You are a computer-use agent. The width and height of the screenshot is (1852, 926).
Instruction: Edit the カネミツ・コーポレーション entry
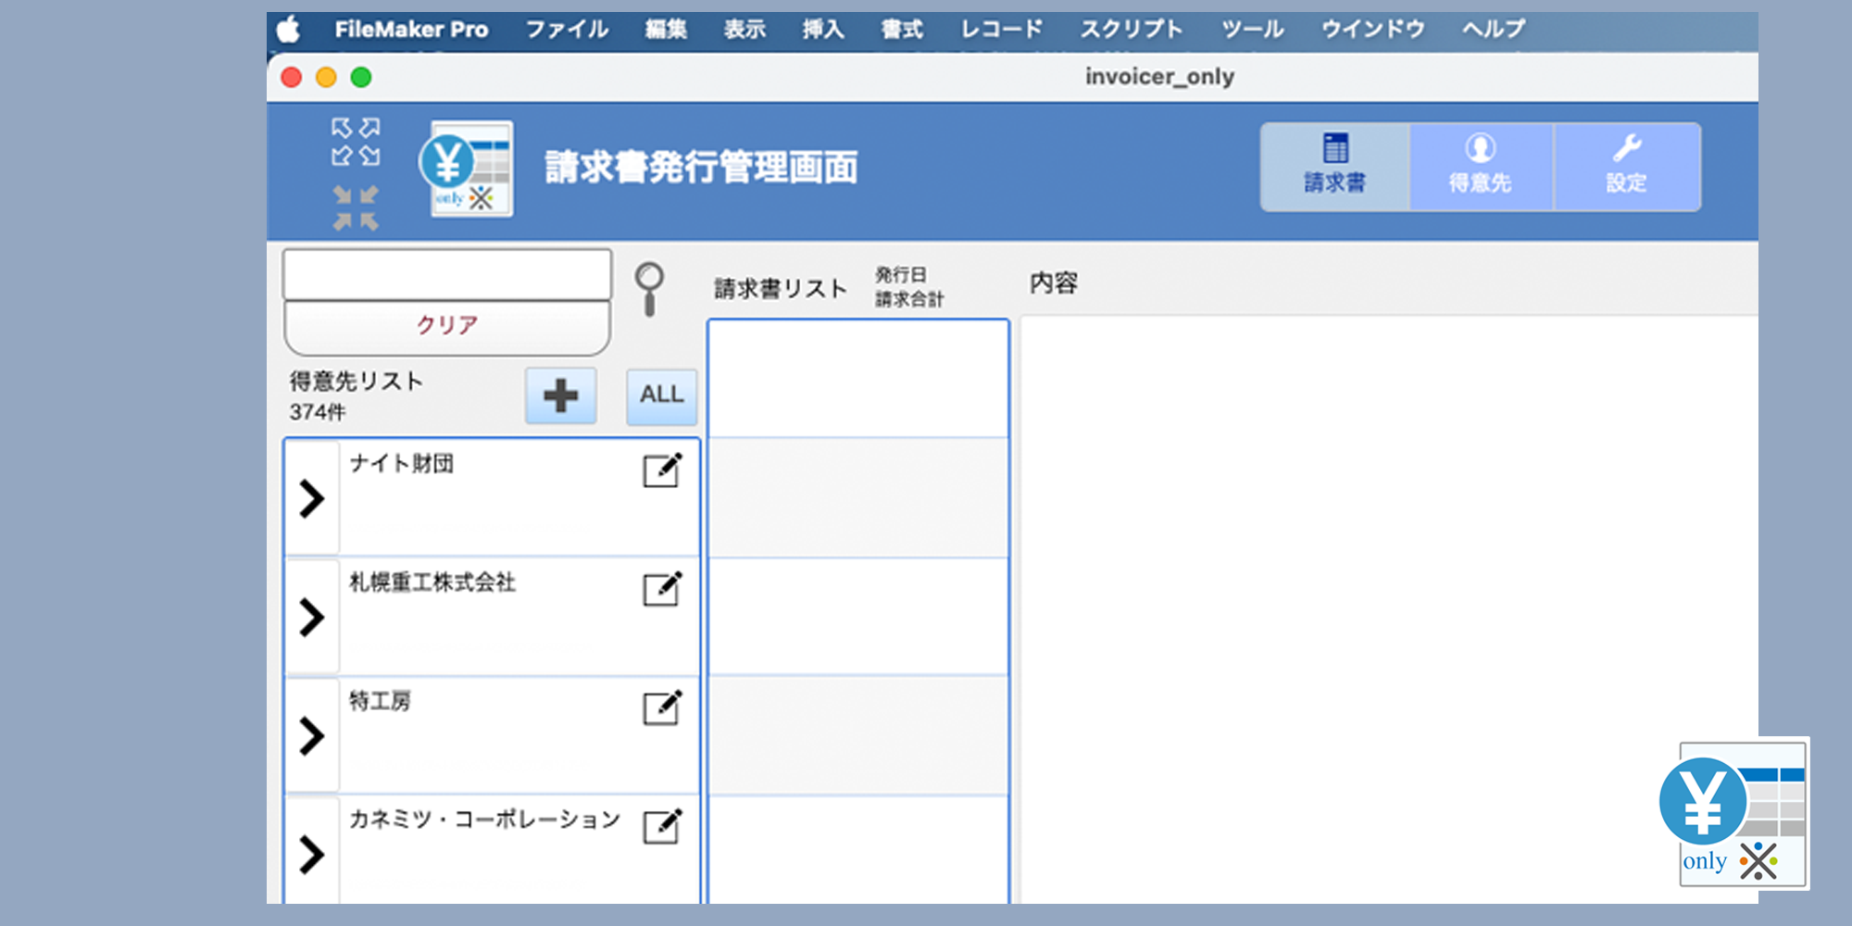[662, 826]
